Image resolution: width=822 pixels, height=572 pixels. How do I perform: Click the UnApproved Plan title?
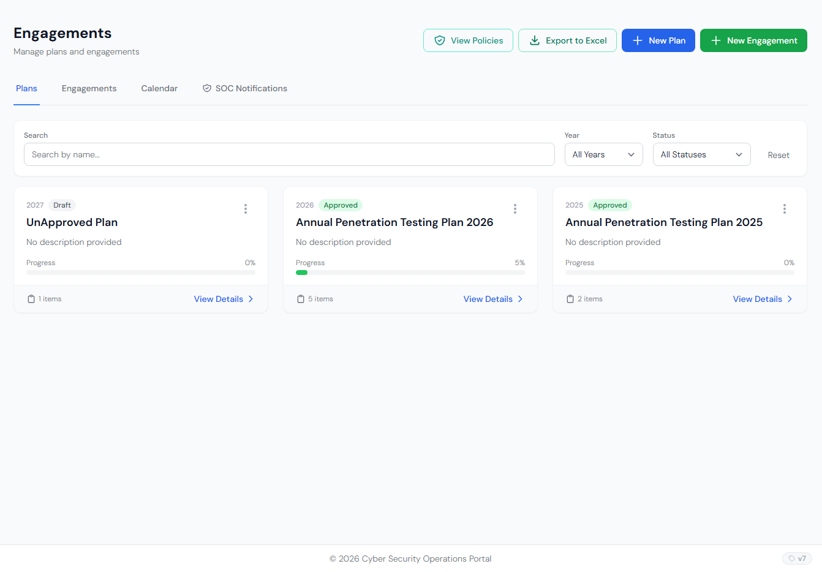click(x=72, y=222)
